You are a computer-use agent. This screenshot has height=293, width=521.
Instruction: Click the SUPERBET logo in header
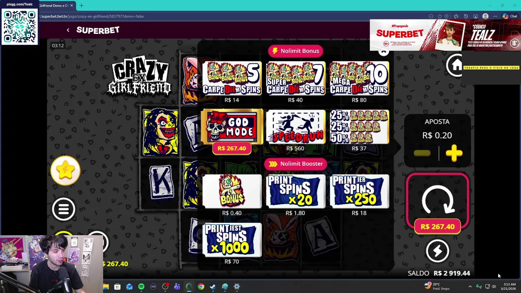(98, 30)
